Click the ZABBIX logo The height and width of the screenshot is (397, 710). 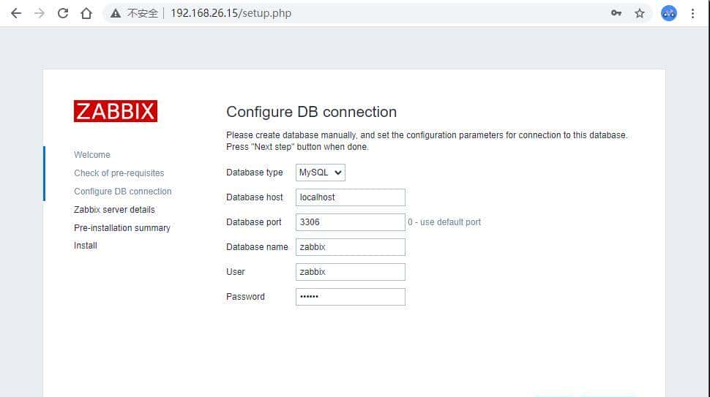[116, 111]
